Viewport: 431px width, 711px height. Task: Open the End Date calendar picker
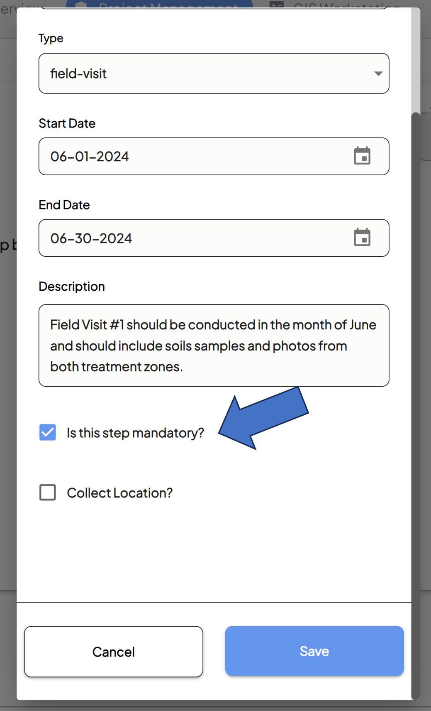[x=362, y=238]
